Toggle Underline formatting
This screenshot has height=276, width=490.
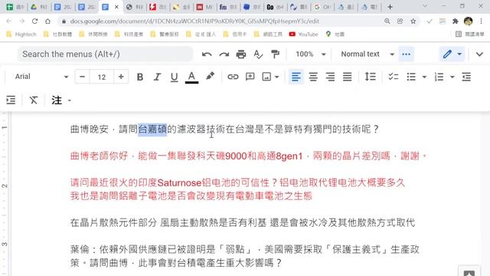174,77
